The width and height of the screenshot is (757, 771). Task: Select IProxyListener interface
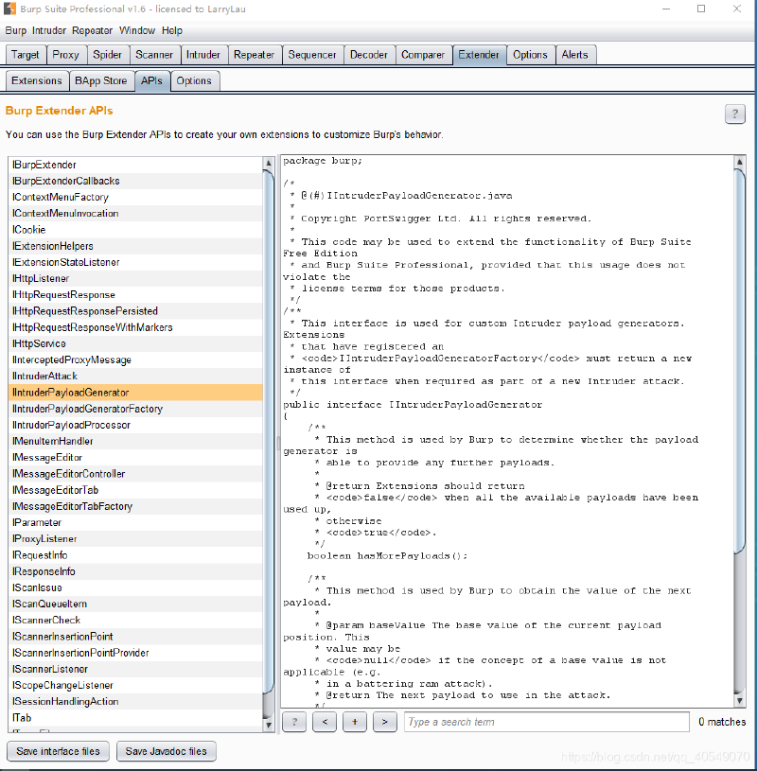point(135,538)
